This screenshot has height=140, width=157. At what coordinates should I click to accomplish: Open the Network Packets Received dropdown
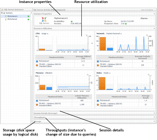(x=114, y=34)
